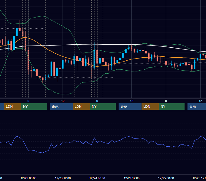Click the LDN session block before 12/23 00:00
The image size is (206, 181).
point(13,106)
